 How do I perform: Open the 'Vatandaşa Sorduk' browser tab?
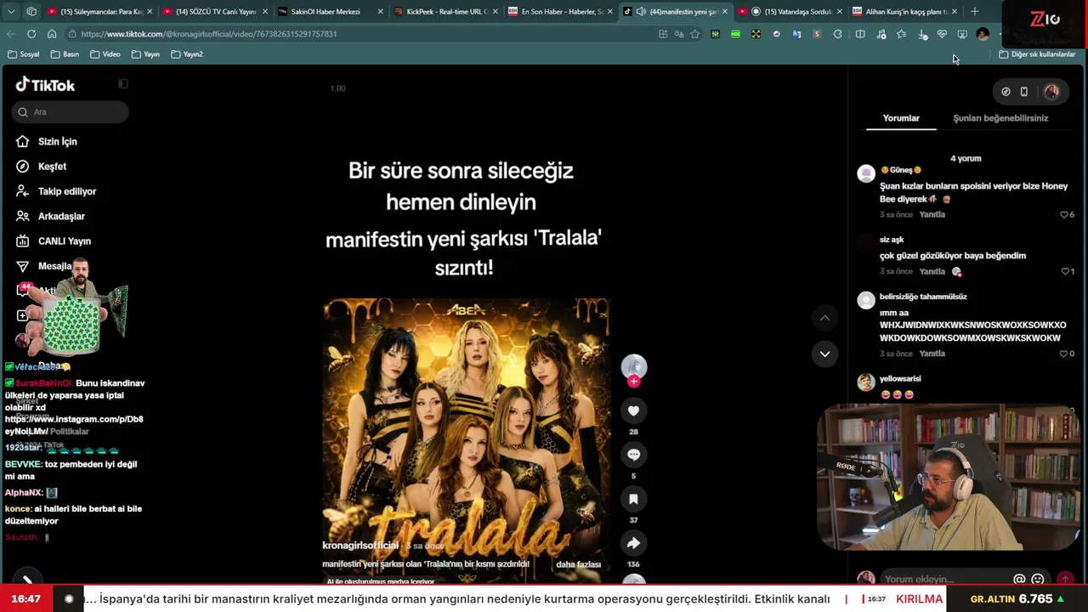(x=792, y=12)
